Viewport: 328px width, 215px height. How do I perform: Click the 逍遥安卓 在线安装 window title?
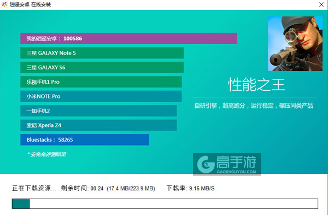point(30,4)
